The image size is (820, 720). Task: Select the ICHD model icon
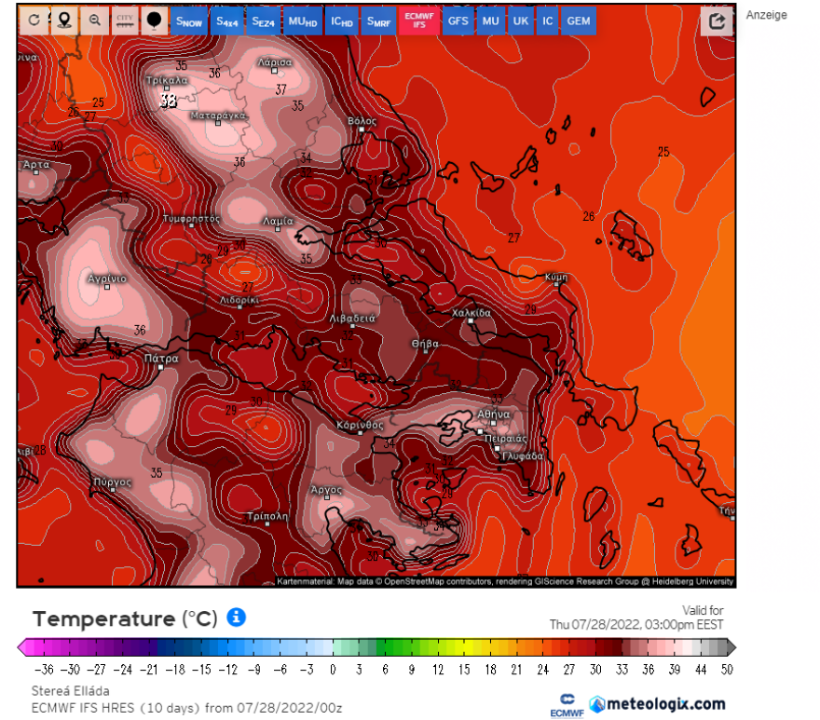tap(341, 20)
